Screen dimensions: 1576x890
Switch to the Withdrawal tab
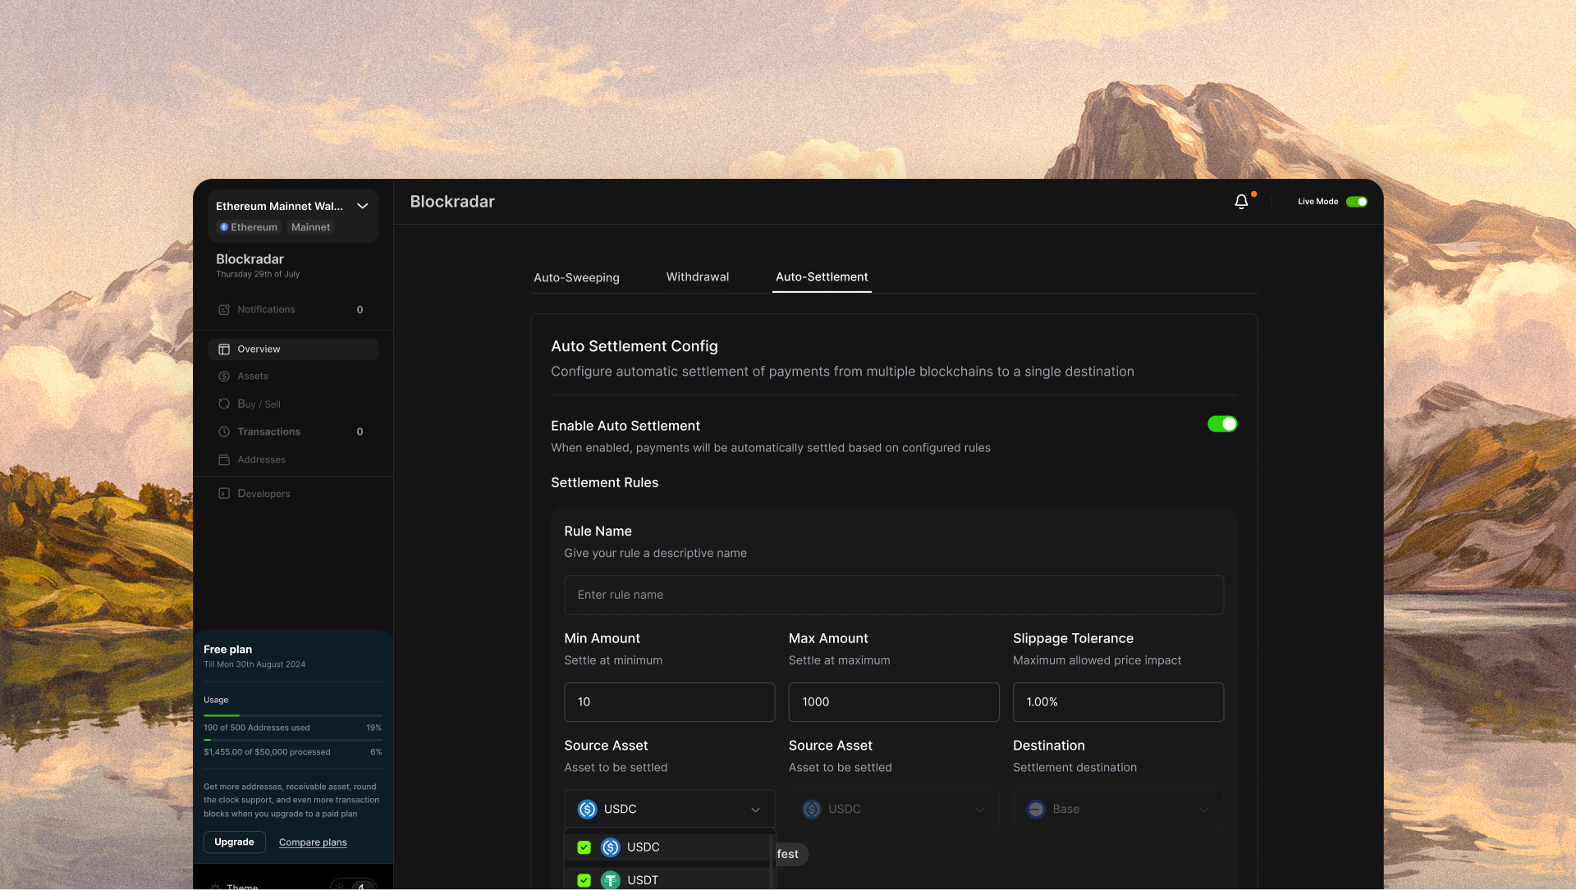point(697,277)
